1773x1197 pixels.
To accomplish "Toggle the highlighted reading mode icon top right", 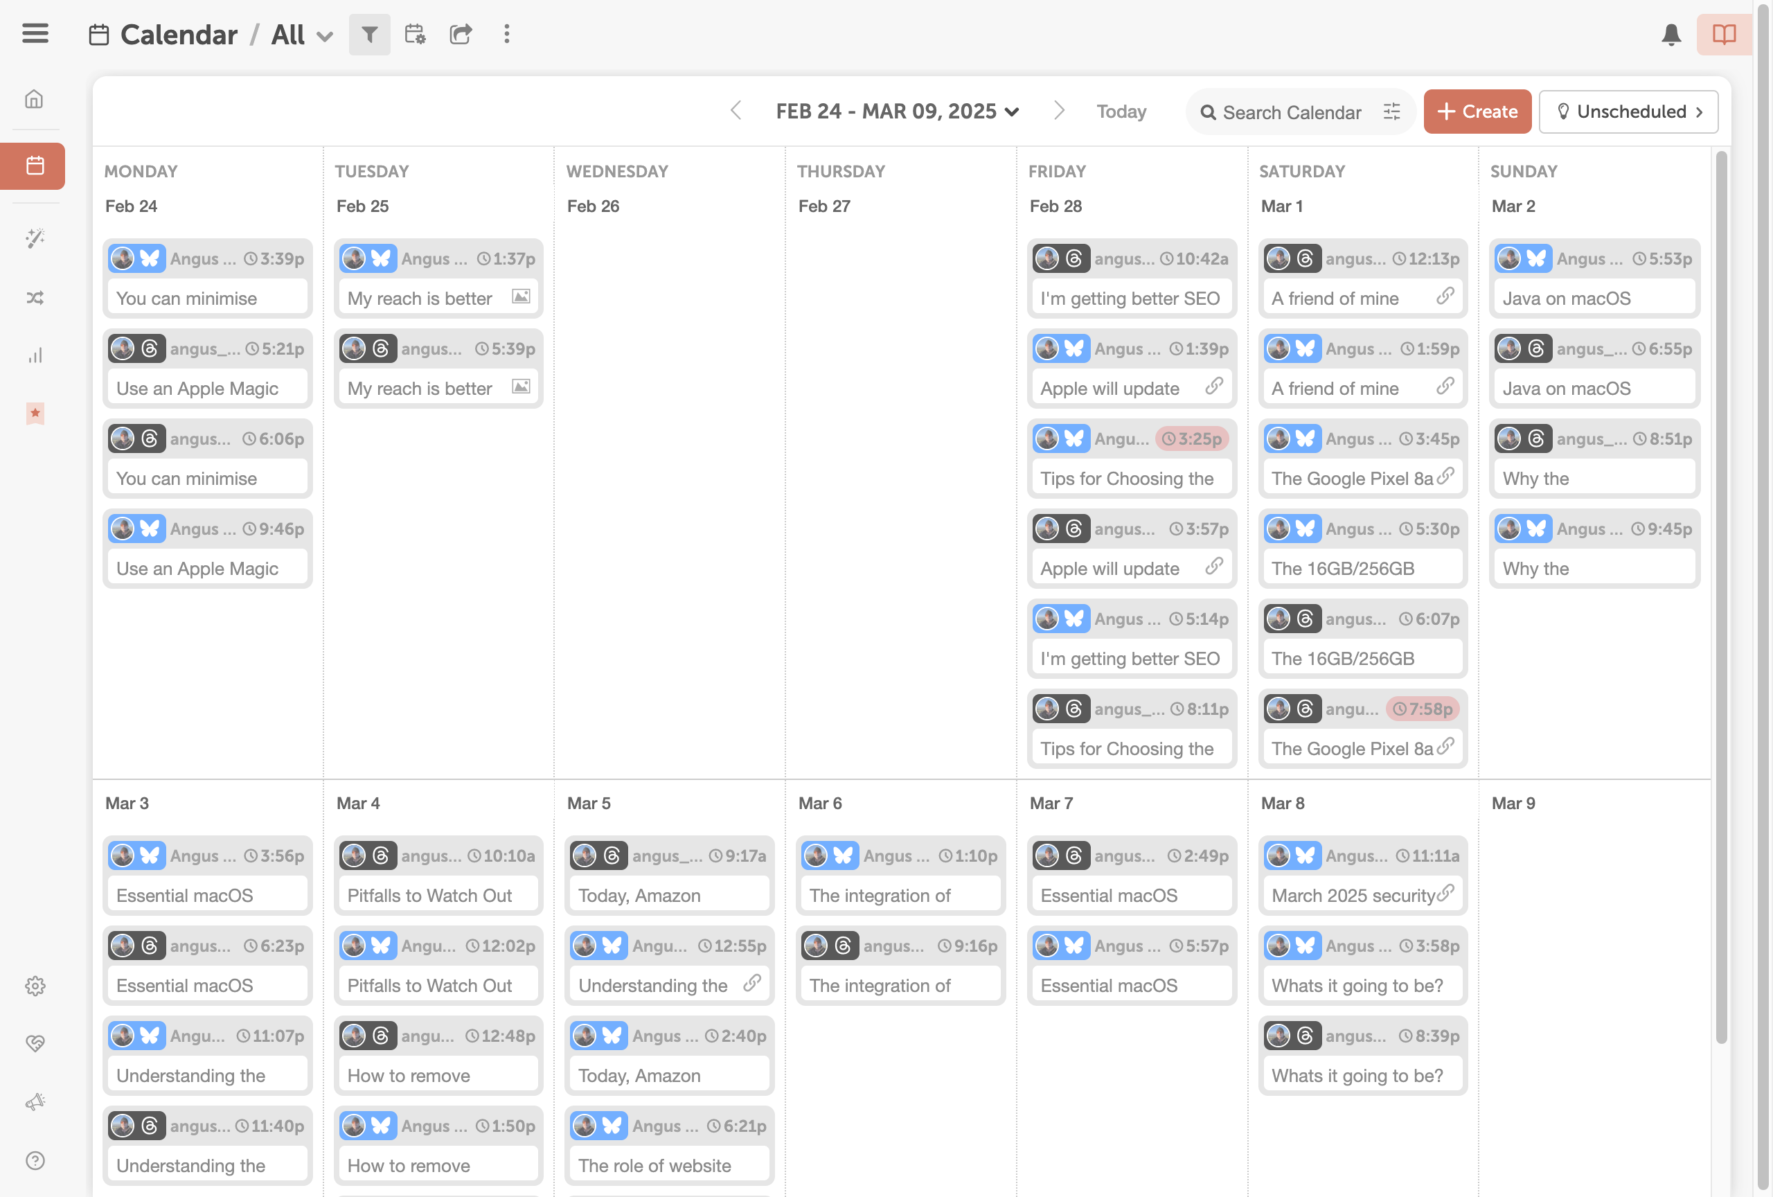I will (1723, 35).
